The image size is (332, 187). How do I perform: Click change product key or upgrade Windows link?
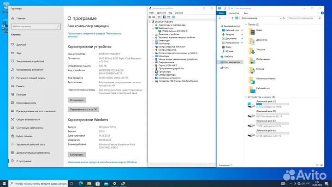[x=102, y=162]
